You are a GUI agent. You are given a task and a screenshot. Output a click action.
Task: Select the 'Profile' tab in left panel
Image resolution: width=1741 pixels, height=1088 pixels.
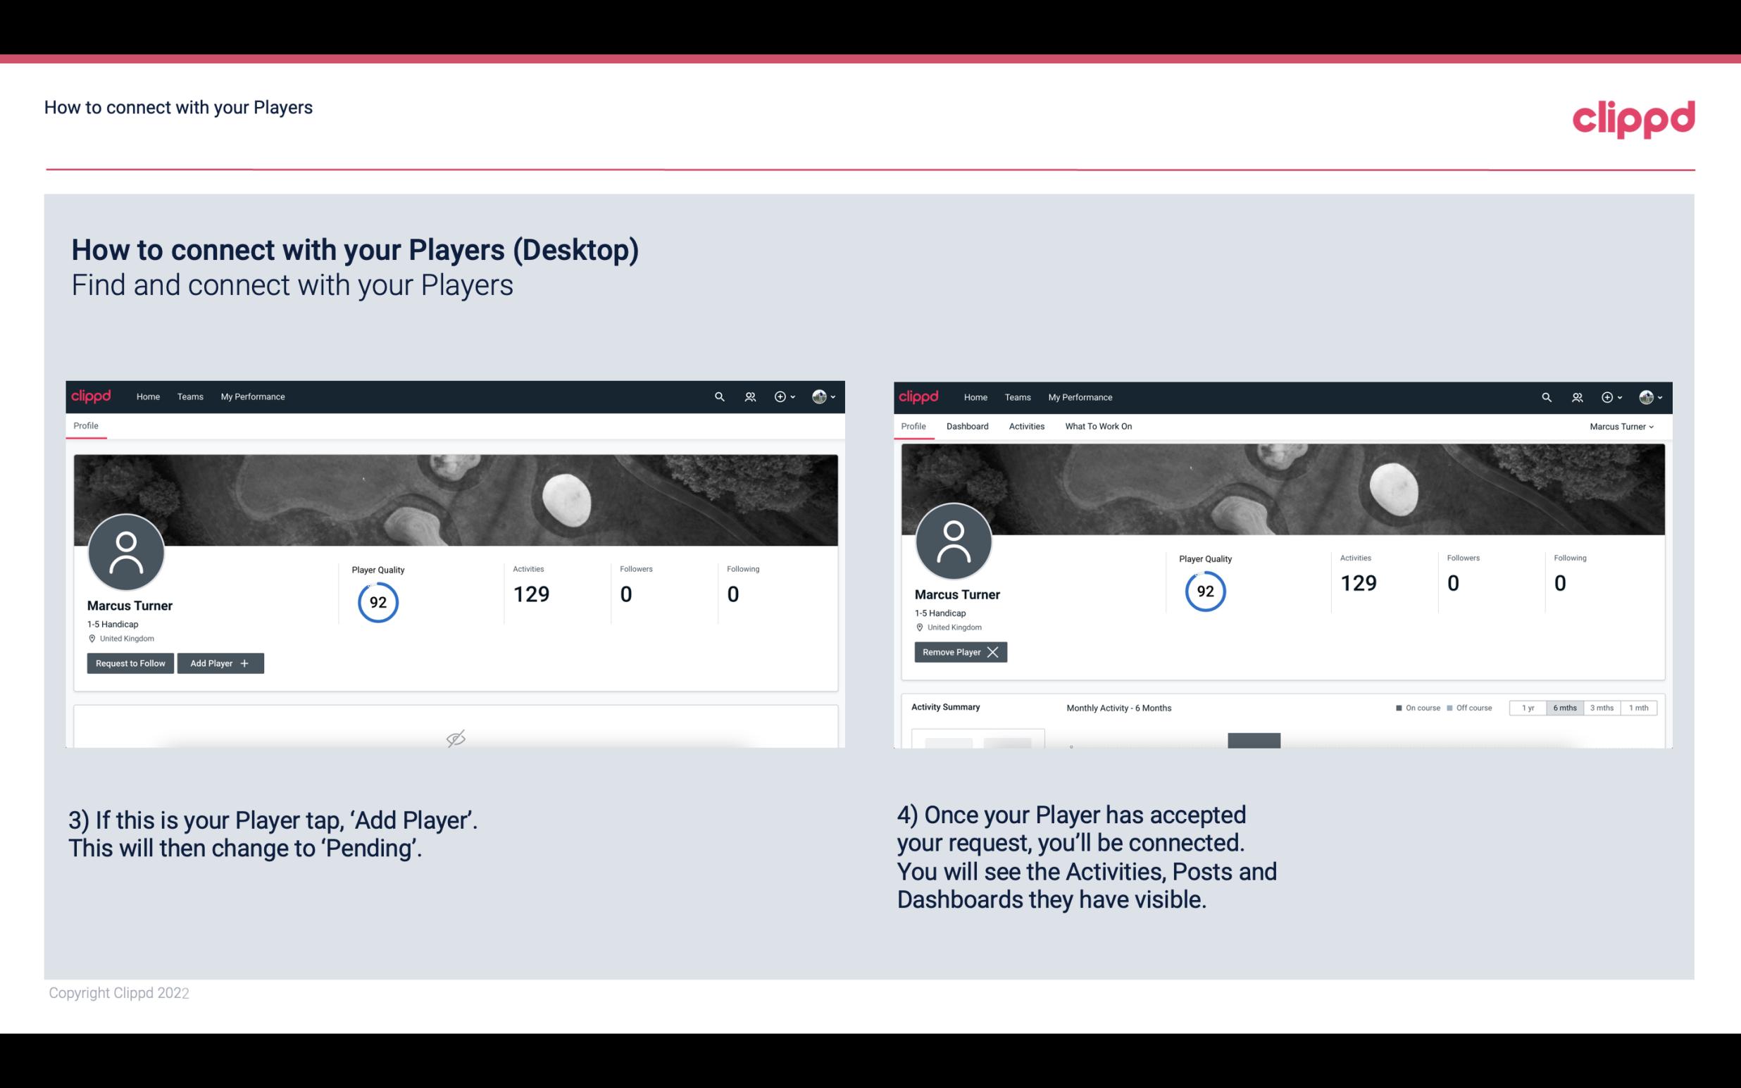[87, 426]
